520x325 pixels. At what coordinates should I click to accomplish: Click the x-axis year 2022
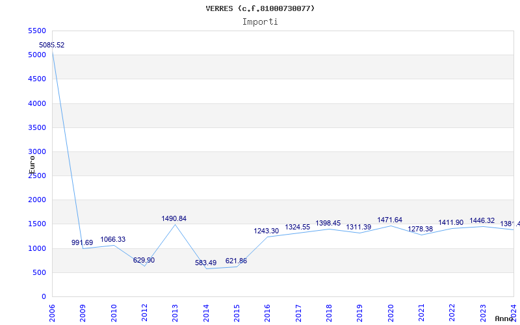452,313
